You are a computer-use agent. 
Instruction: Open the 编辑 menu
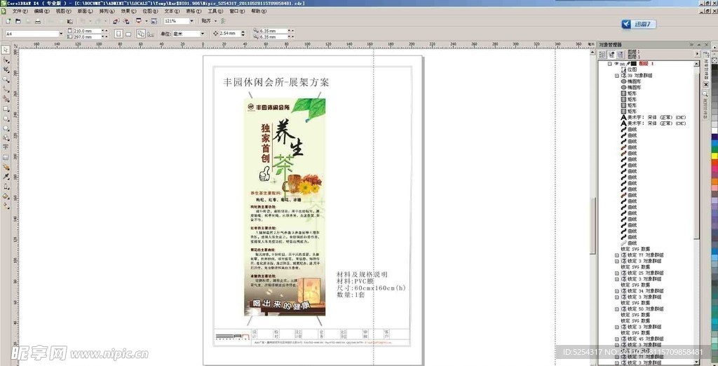41,11
